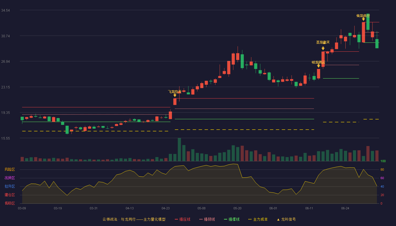Click the 风险区 zone label
The width and height of the screenshot is (396, 226).
pos(10,169)
